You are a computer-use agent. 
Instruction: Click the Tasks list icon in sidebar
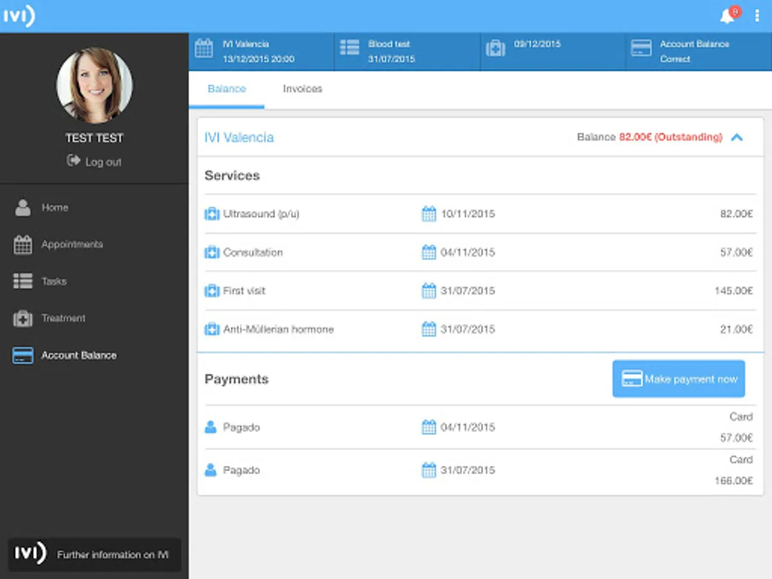pyautogui.click(x=22, y=281)
